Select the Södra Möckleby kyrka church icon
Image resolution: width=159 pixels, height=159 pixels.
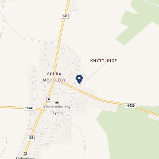pos(57,102)
